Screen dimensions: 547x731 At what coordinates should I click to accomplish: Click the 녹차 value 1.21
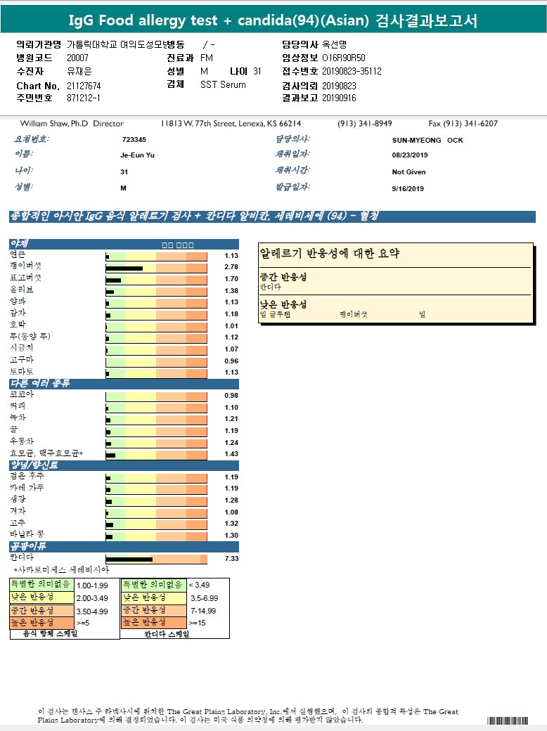coord(231,419)
